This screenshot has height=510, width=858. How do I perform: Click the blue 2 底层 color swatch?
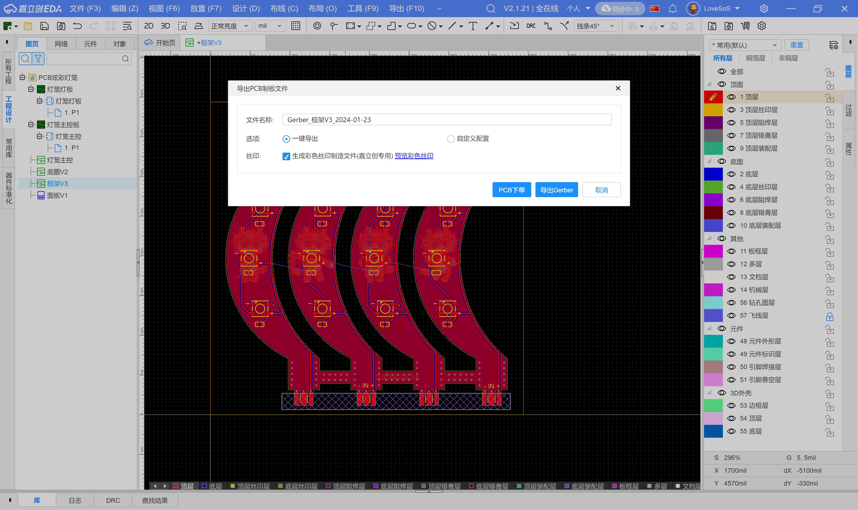click(713, 174)
